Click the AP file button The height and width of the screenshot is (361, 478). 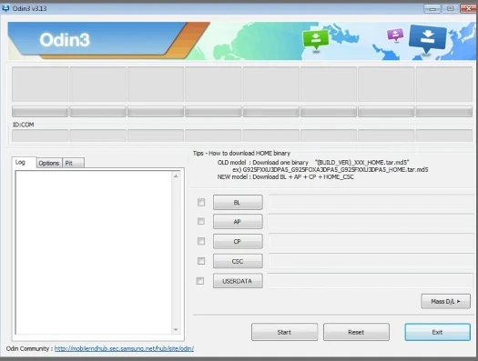tap(238, 222)
